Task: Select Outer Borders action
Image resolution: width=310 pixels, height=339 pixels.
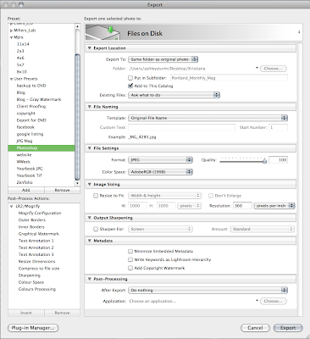Action: [x=32, y=220]
